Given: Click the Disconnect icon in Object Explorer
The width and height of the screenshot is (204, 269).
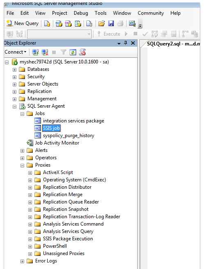Looking at the screenshot, I should pyautogui.click(x=45, y=52).
